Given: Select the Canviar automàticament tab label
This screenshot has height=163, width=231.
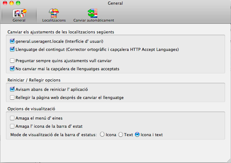Looking at the screenshot, I should [x=94, y=20].
